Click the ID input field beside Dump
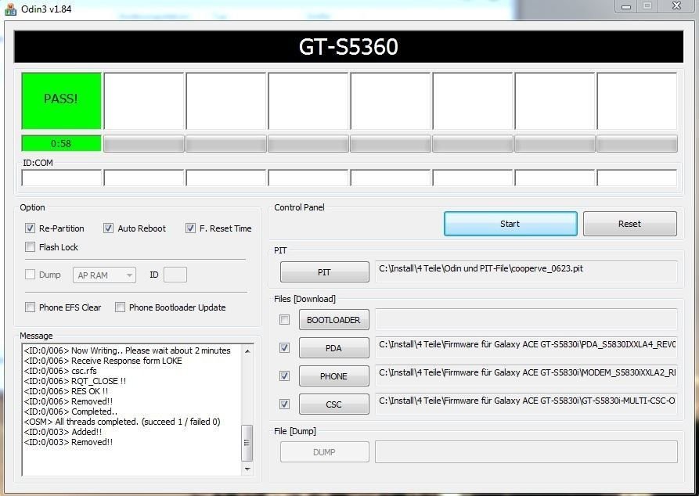The image size is (699, 496). 175,275
